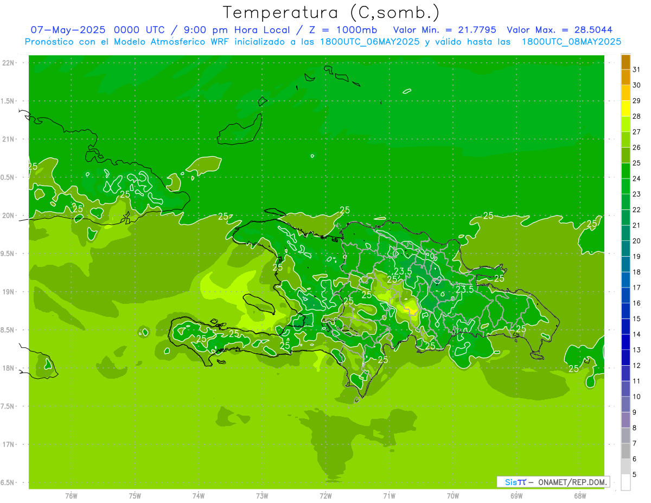
Task: Click the "5" colorbar value
Action: point(634,475)
